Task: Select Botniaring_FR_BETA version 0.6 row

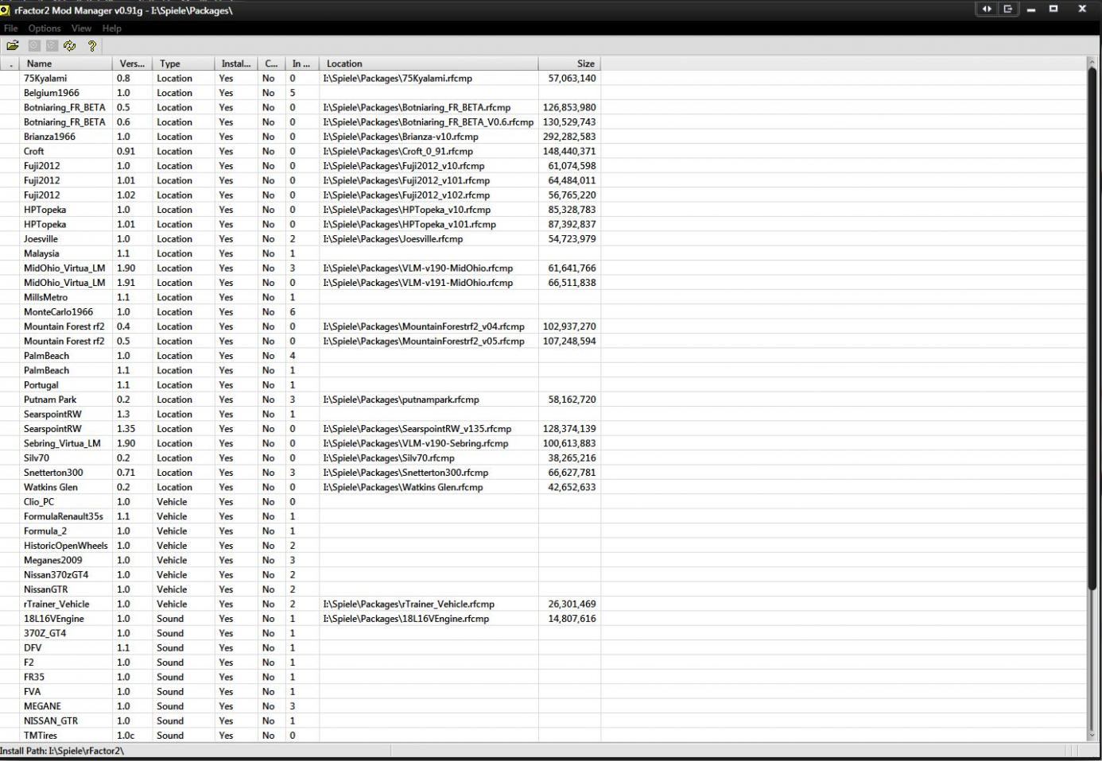Action: [x=301, y=122]
